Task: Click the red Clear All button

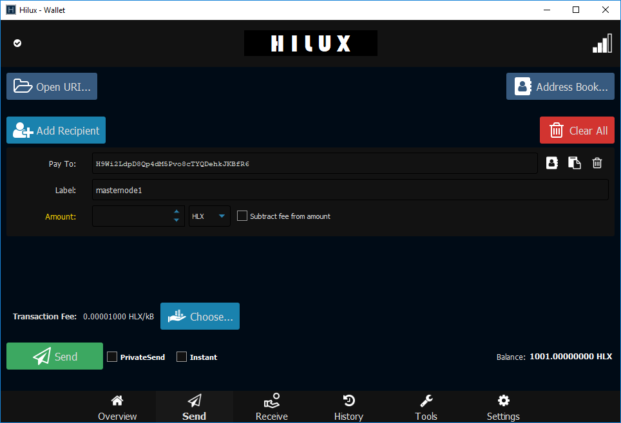Action: pyautogui.click(x=577, y=130)
